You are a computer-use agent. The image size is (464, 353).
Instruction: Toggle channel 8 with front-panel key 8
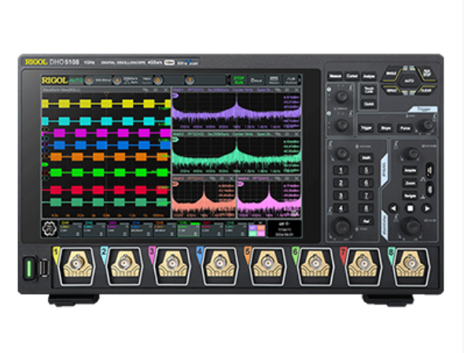pyautogui.click(x=366, y=209)
